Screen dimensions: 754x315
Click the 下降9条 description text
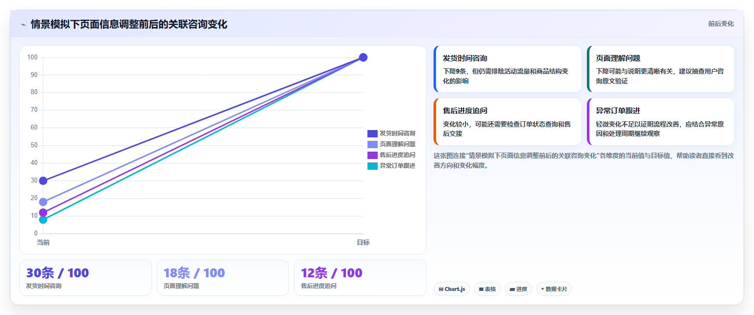coord(505,76)
